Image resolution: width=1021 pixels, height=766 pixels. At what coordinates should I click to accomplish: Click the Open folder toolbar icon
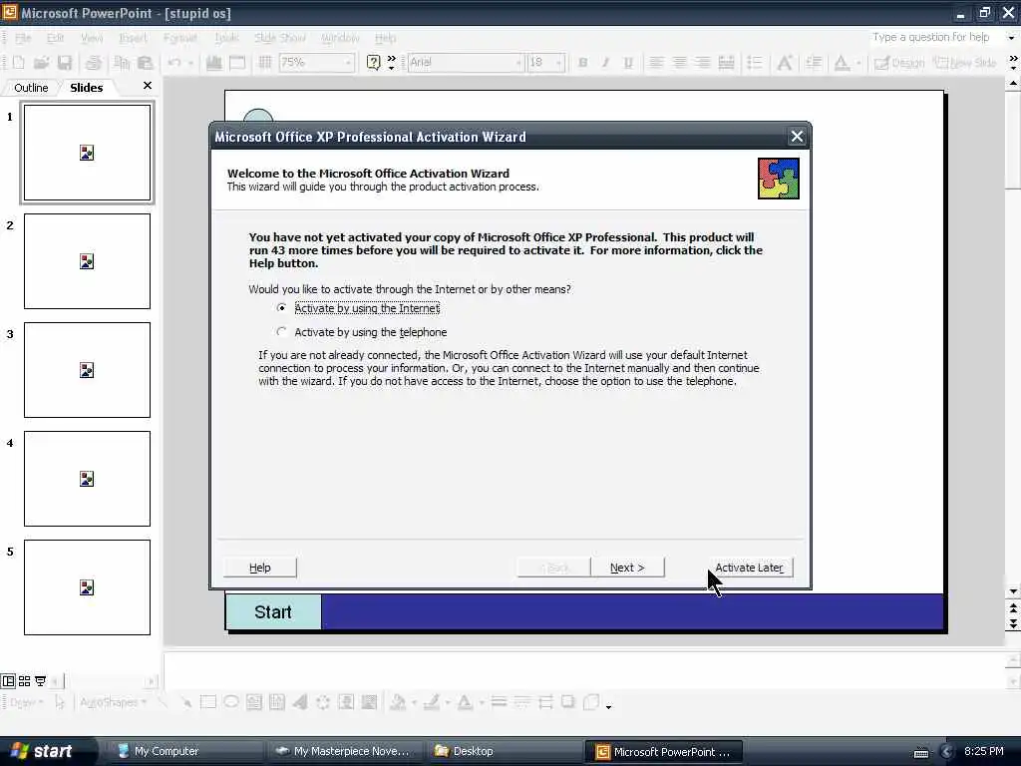[x=41, y=63]
